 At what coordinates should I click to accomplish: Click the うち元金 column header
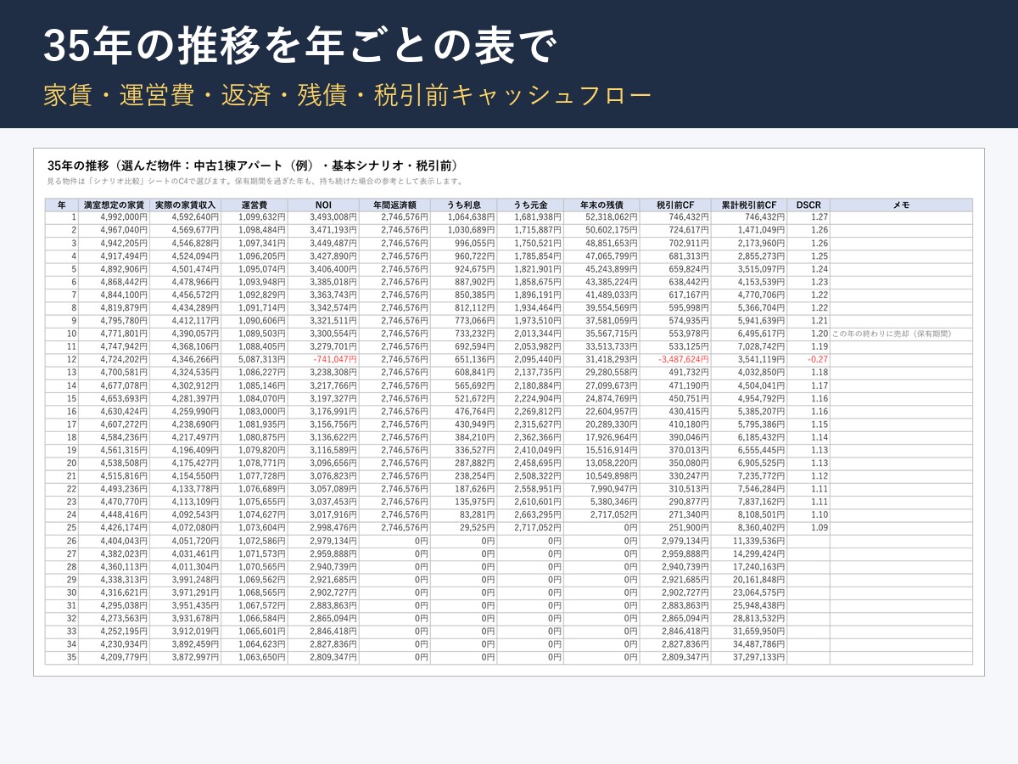(530, 205)
